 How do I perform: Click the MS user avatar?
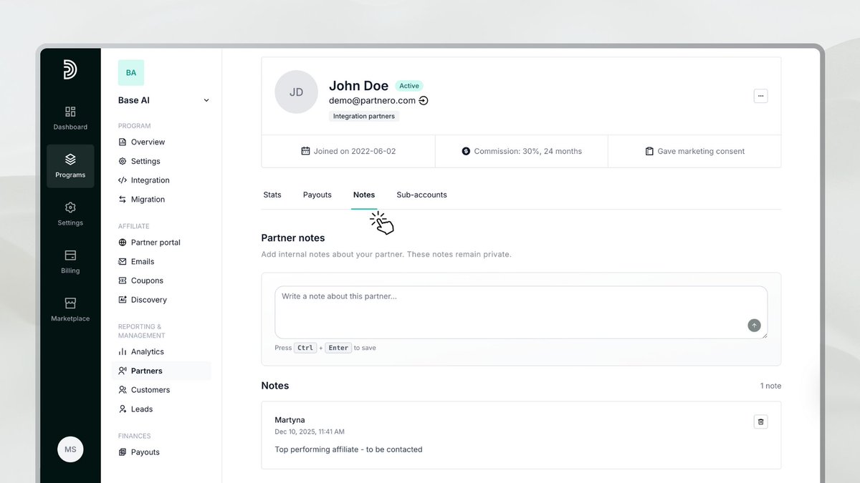[70, 449]
